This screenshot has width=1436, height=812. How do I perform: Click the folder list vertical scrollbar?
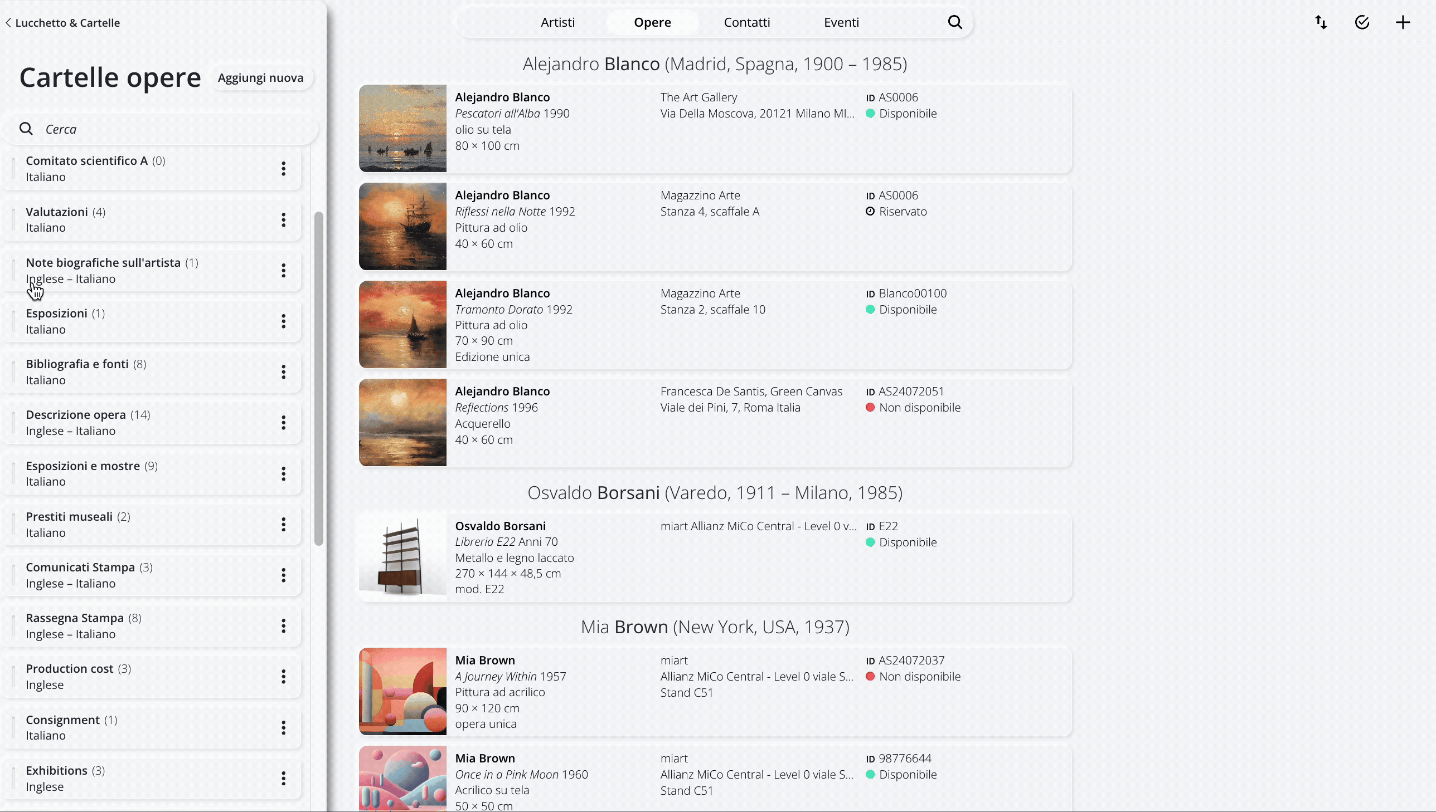(319, 378)
